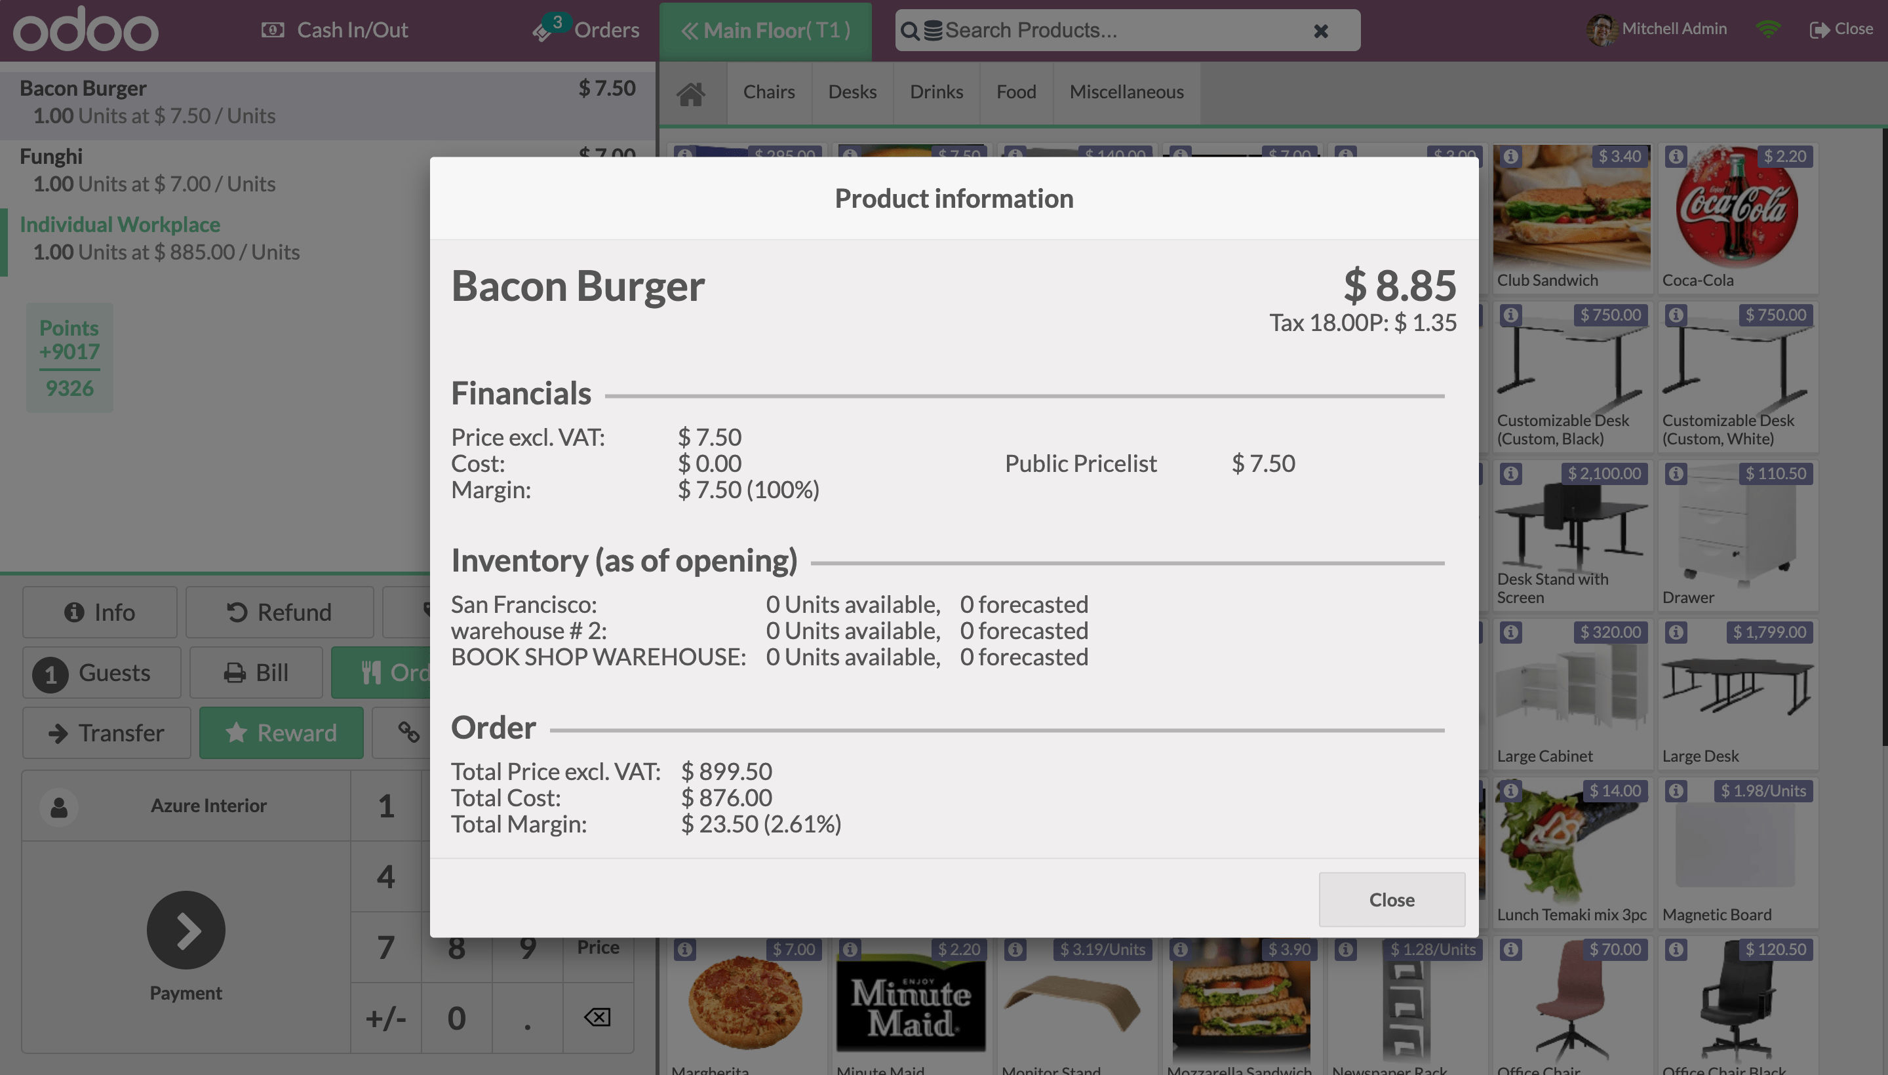
Task: Click the Refund button
Action: point(279,612)
